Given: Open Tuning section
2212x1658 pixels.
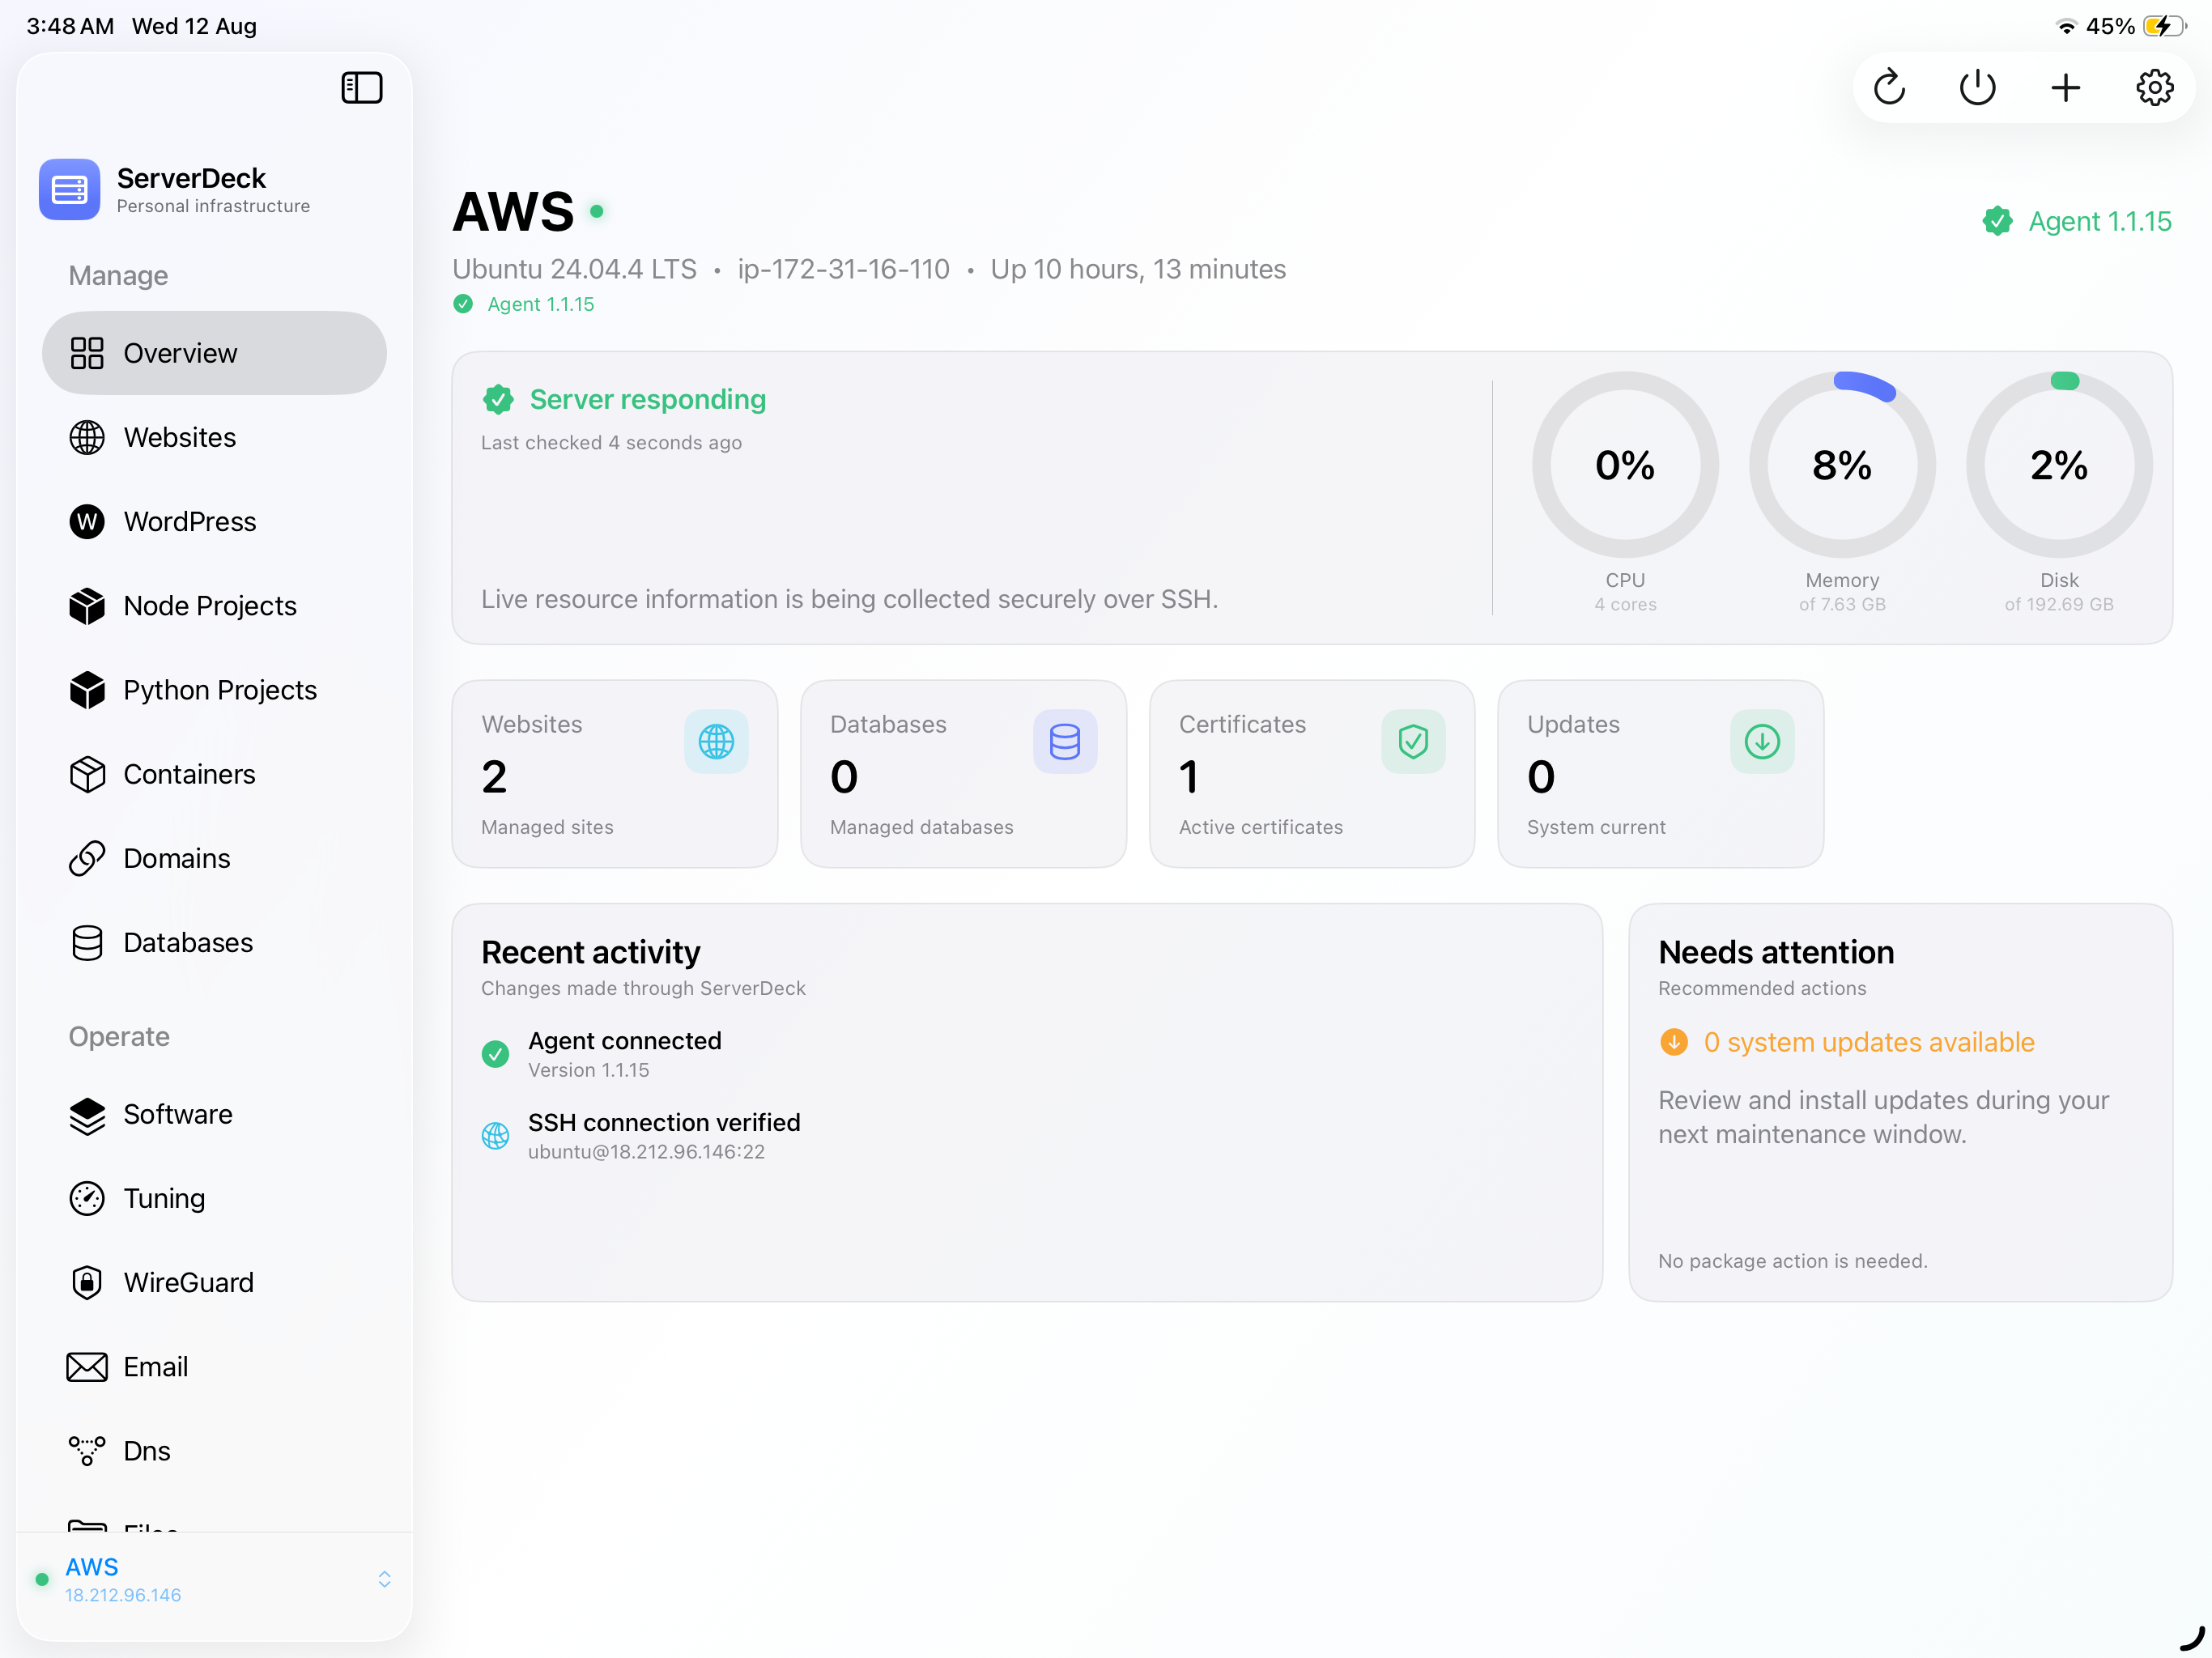Looking at the screenshot, I should pyautogui.click(x=214, y=1198).
